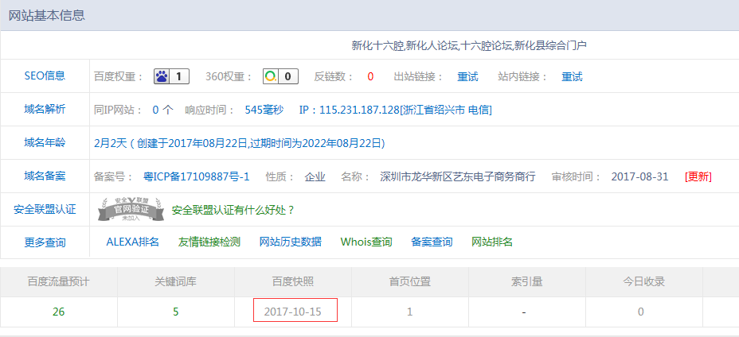Open 安全联盟认证有什么好处 link
The image size is (739, 337).
[x=233, y=210]
